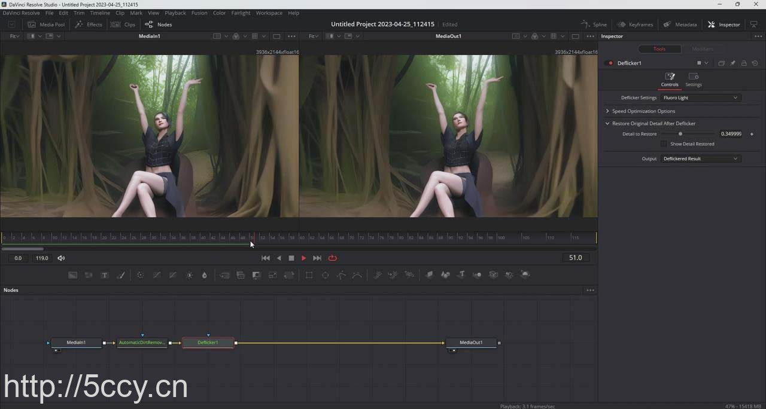Open the Fusion menu
The height and width of the screenshot is (409, 766).
[x=199, y=13]
